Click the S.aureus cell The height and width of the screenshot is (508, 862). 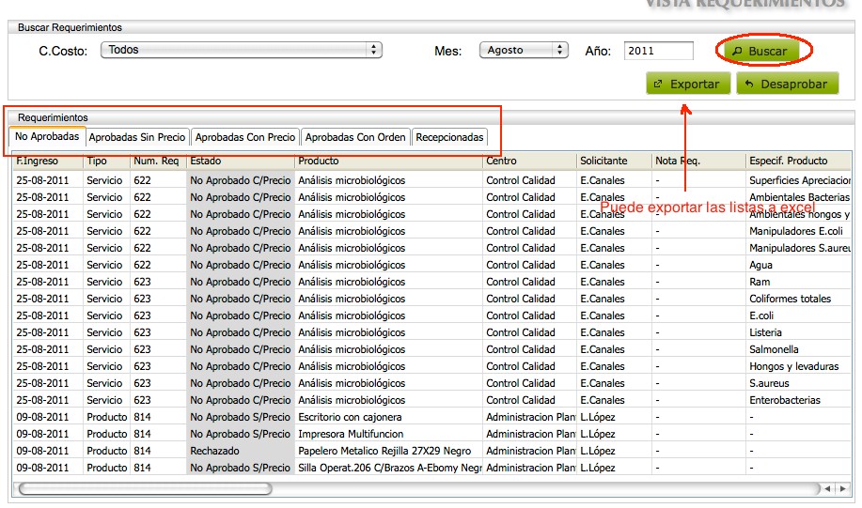[798, 383]
